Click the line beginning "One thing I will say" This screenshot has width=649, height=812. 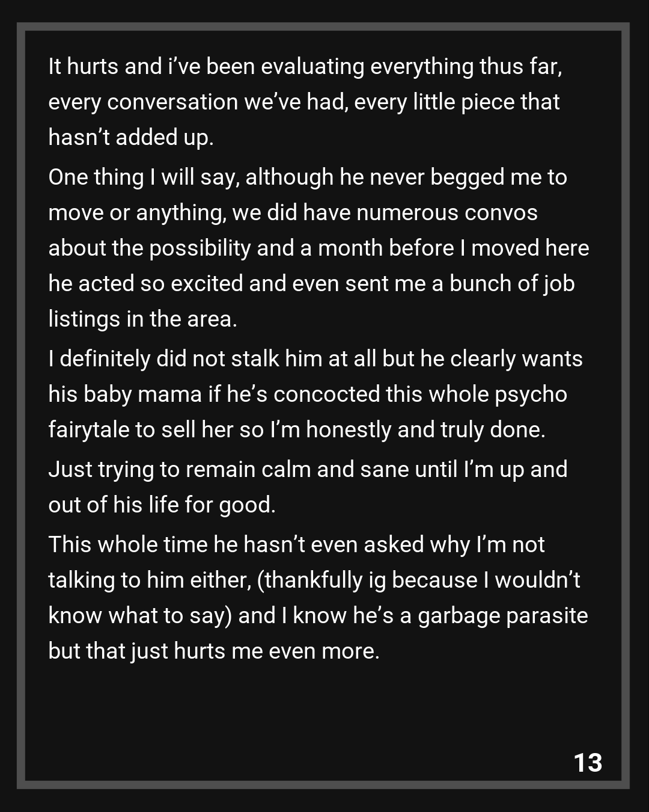(307, 177)
